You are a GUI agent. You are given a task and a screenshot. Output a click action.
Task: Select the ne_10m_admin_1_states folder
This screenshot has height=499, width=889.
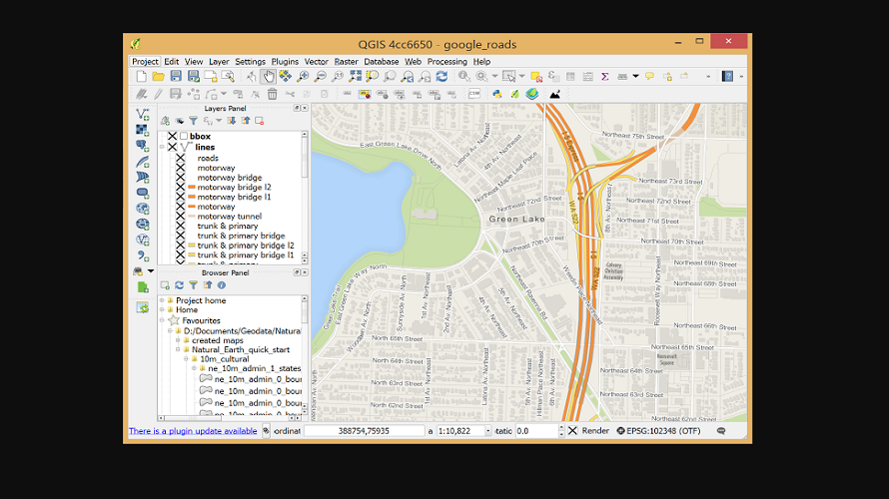pyautogui.click(x=254, y=368)
